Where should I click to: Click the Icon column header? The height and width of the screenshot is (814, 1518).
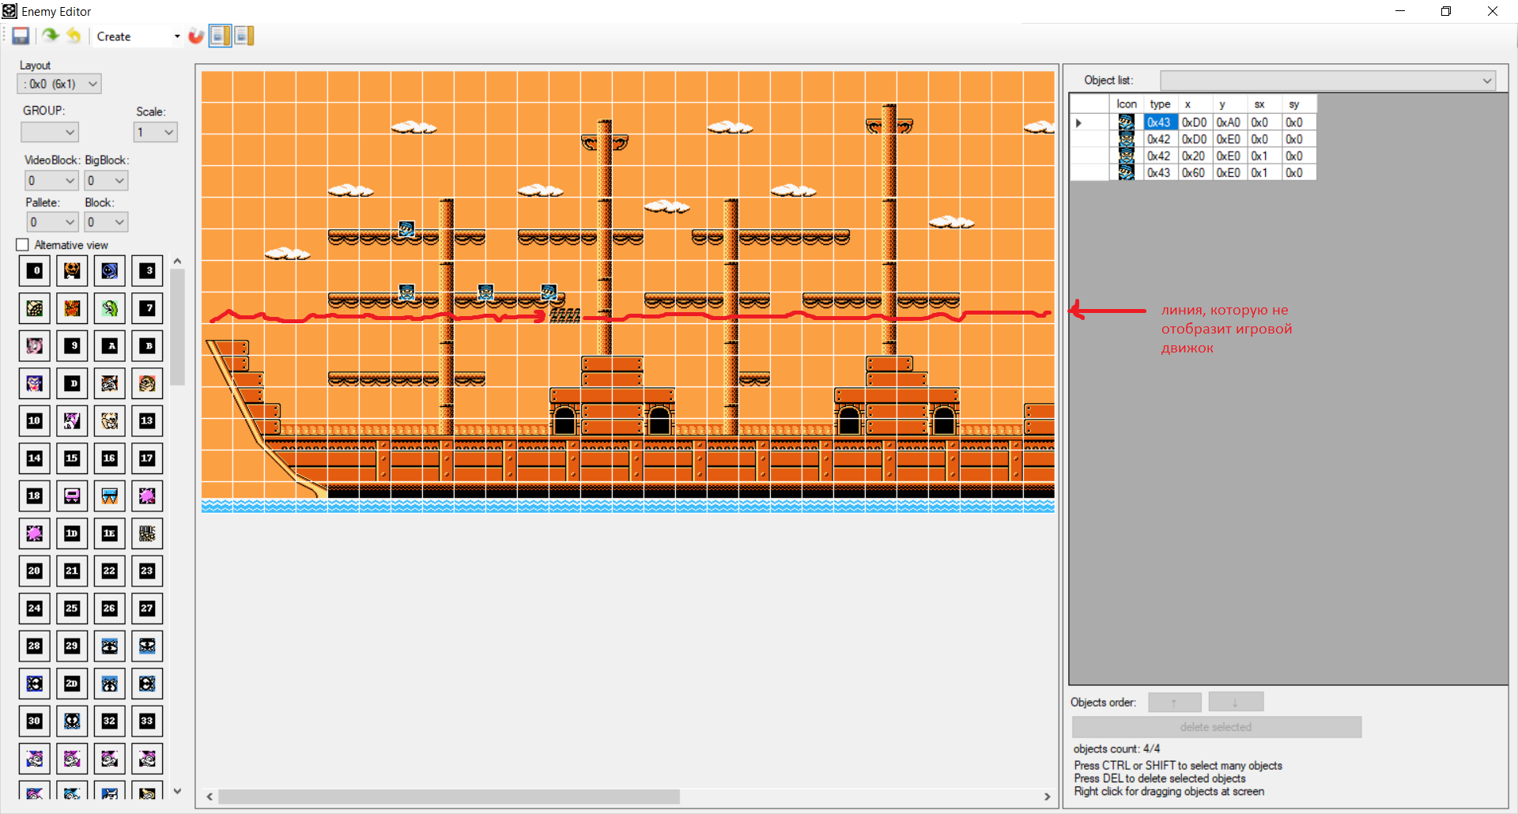tap(1127, 104)
